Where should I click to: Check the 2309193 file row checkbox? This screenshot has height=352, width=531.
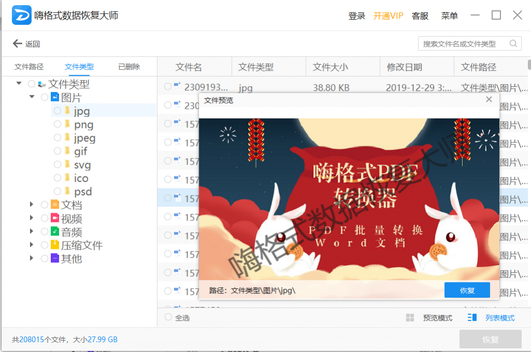[x=167, y=86]
